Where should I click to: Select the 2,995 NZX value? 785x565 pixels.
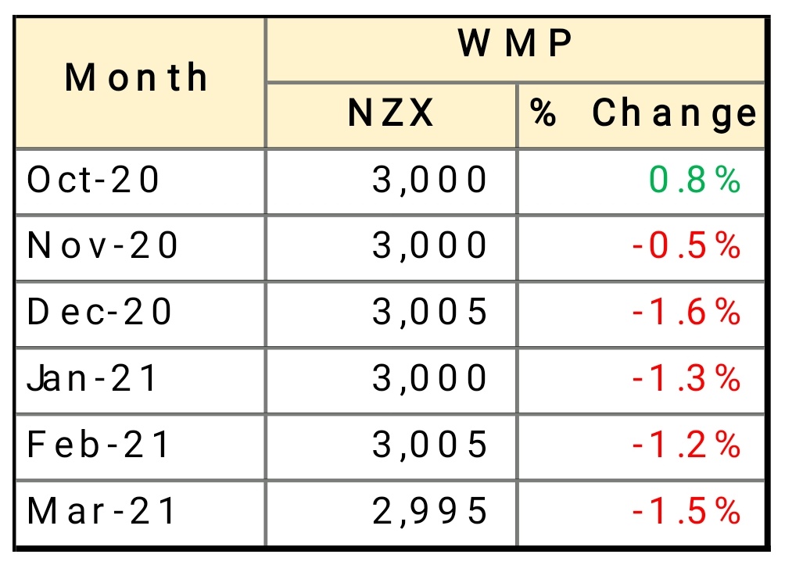click(430, 512)
